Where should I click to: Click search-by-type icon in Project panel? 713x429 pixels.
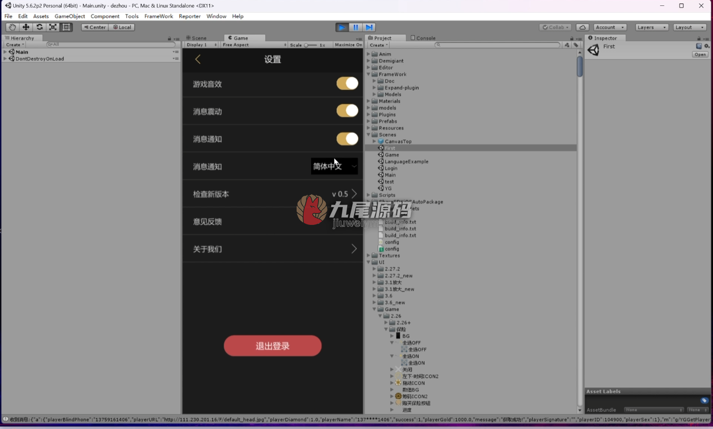point(567,45)
